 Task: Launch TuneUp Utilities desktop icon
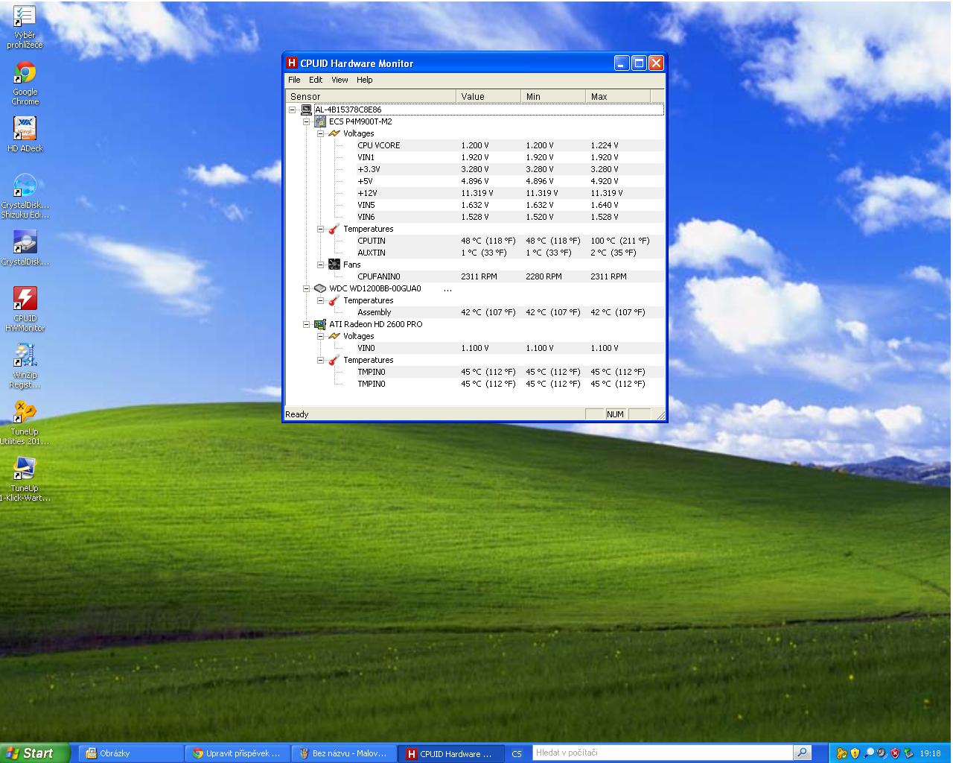25,413
